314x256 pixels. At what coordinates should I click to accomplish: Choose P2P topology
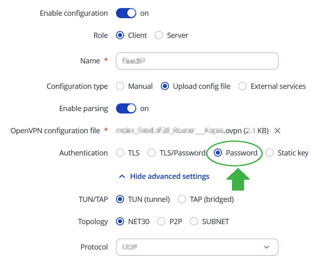click(x=161, y=222)
